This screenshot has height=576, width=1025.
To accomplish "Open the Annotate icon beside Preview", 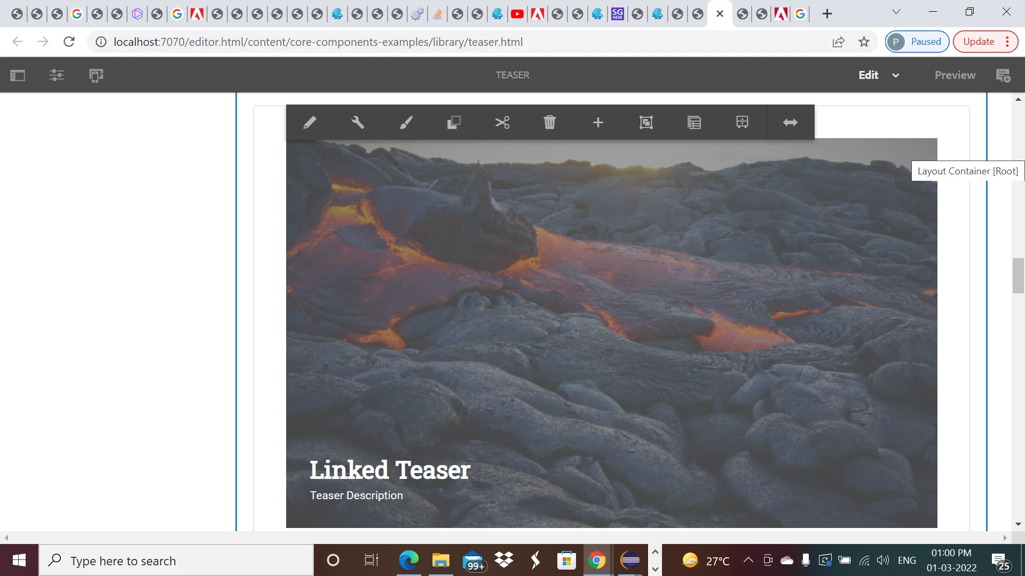I will point(1003,75).
